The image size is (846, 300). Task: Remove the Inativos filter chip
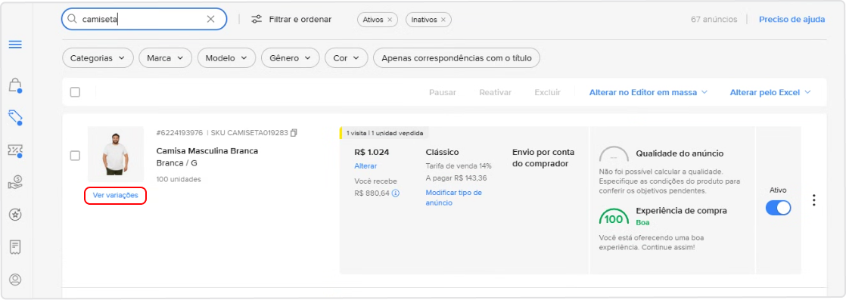[x=443, y=20]
